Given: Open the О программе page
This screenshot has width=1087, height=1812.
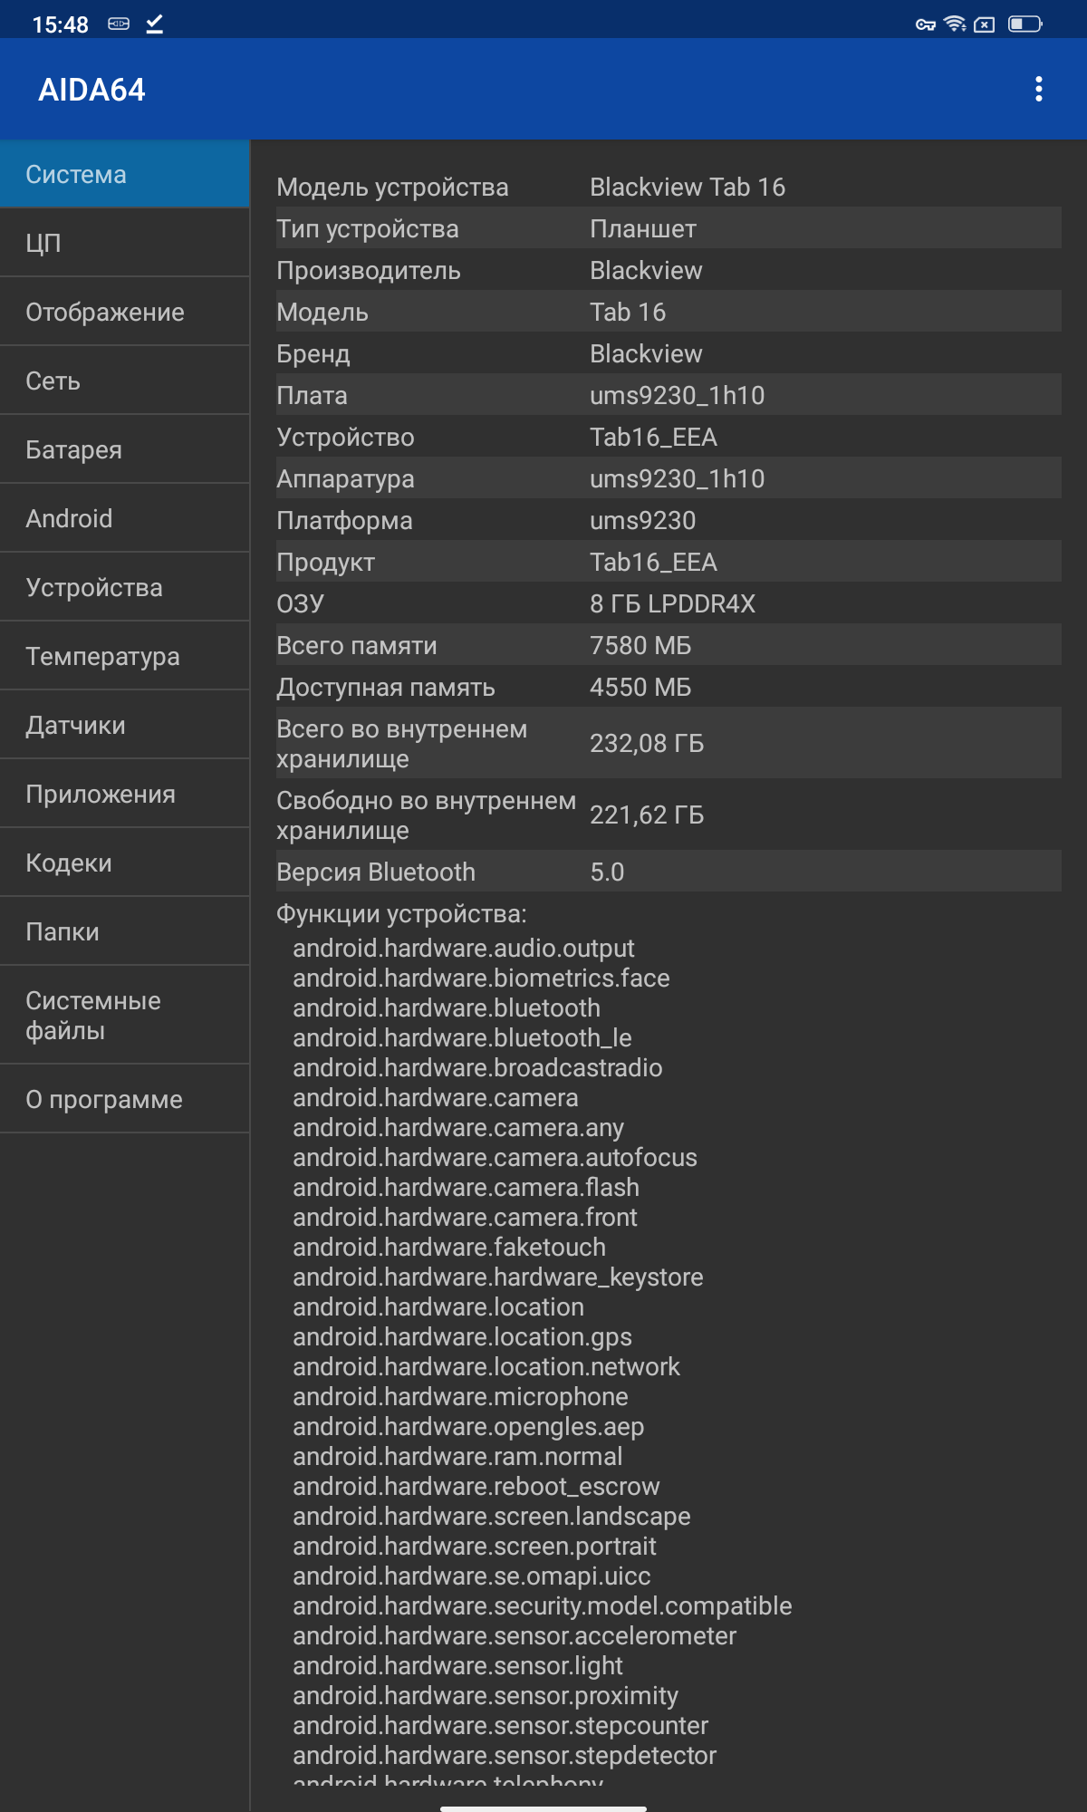Looking at the screenshot, I should (x=125, y=1099).
